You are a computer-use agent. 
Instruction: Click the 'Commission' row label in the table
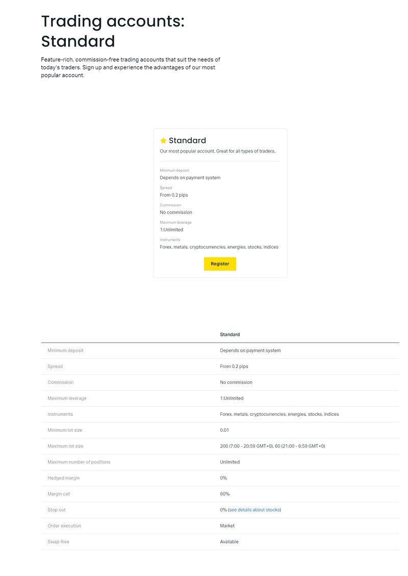(x=60, y=382)
